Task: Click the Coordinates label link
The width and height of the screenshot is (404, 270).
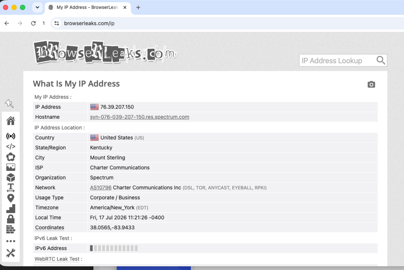Action: coord(50,227)
